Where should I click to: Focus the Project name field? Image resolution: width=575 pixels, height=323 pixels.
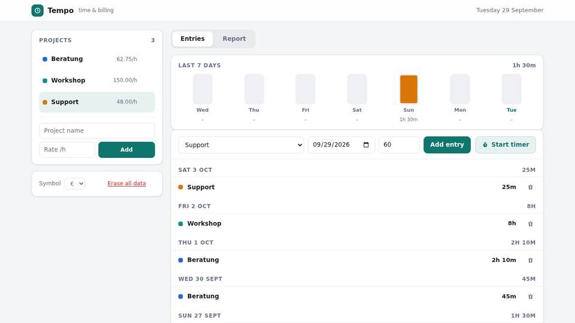[x=97, y=131]
